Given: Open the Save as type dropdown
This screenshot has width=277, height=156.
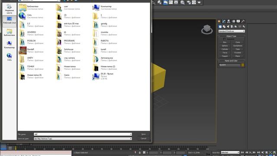Looking at the screenshot, I should click(x=83, y=139).
